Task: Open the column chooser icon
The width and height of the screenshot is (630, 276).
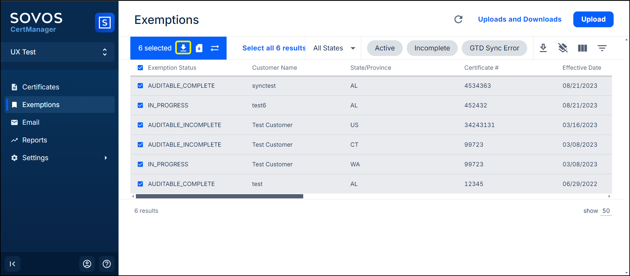Action: tap(582, 48)
